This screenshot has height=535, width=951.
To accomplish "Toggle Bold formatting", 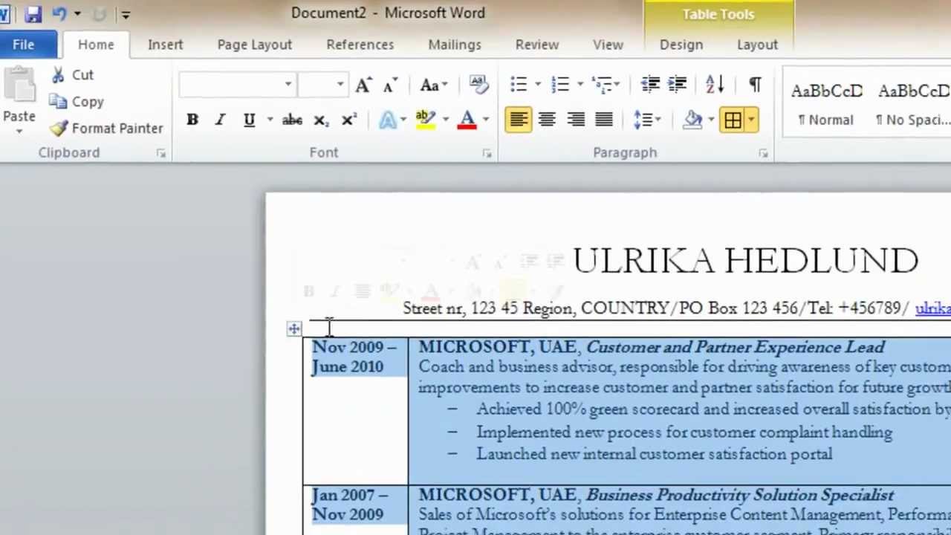I will tap(192, 120).
